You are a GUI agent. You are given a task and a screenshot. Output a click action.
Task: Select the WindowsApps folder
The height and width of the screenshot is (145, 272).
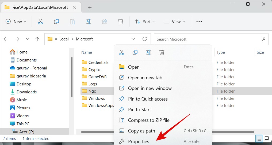98,105
